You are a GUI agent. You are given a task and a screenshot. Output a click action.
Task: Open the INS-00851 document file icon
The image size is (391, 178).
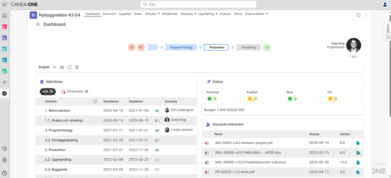(358, 143)
